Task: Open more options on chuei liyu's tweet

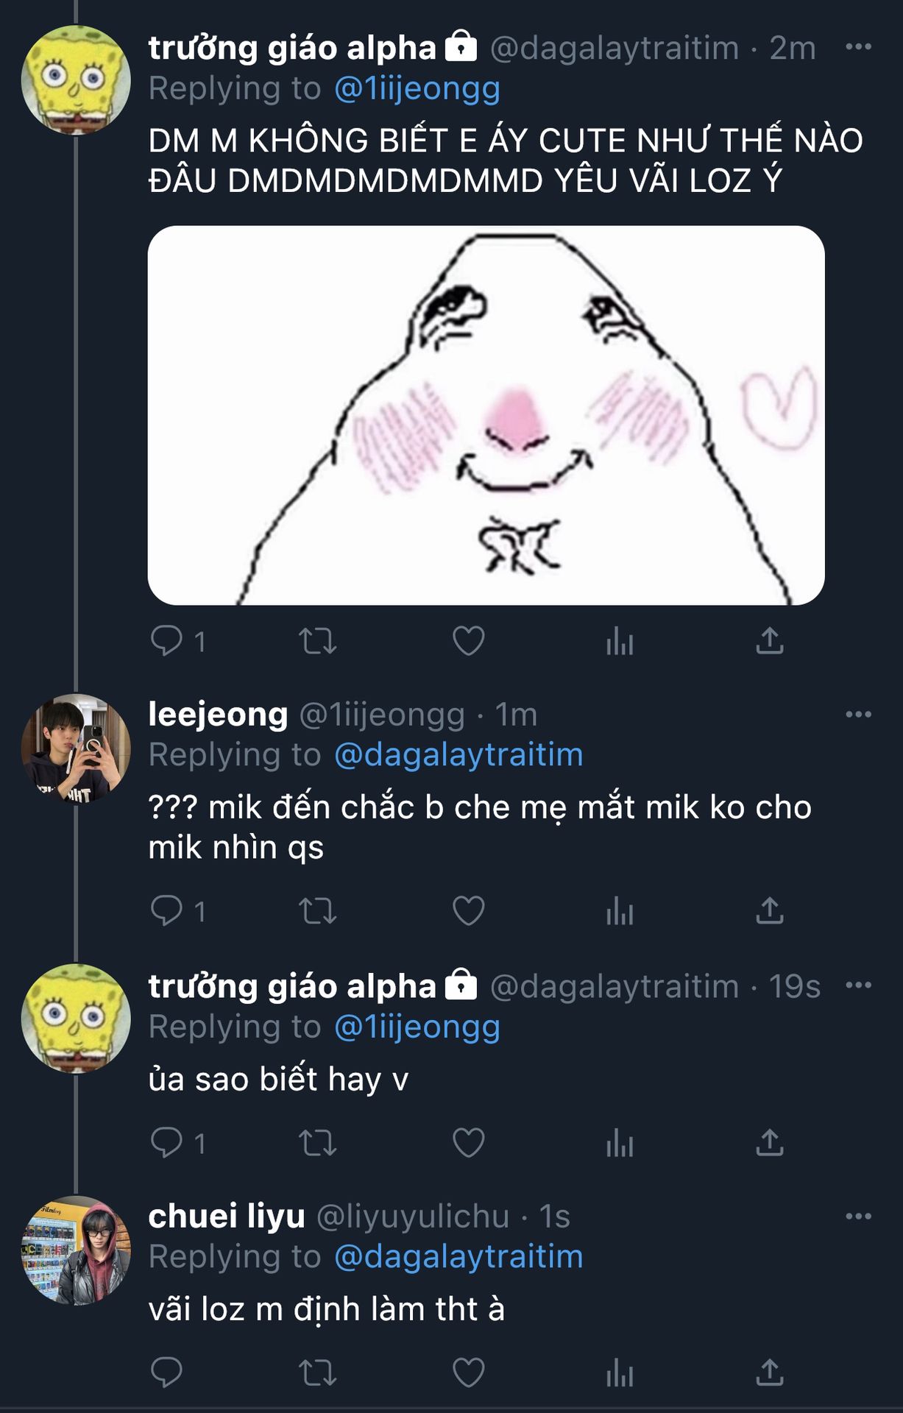Action: coord(858,1217)
